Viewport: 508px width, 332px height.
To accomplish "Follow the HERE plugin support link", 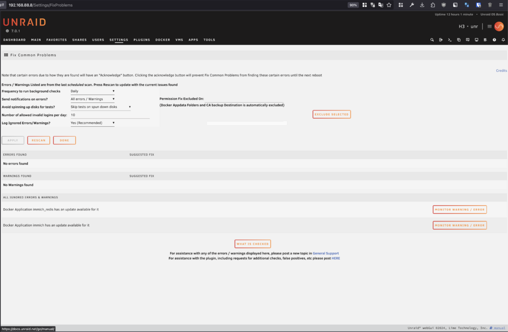I will coord(336,259).
